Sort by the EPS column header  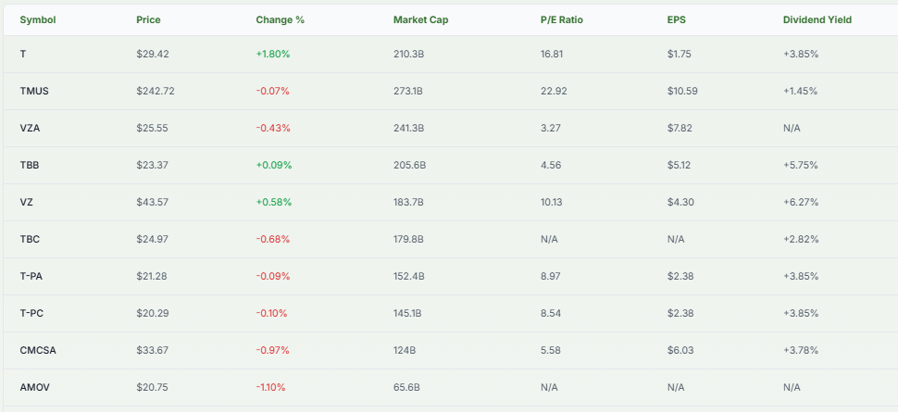pos(677,20)
